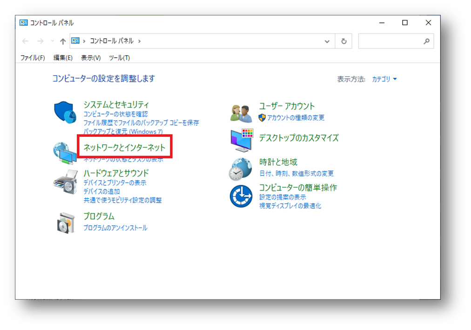Screen dimensions: 471x330
Task: Click the Ease of Access circular icon
Action: [241, 196]
